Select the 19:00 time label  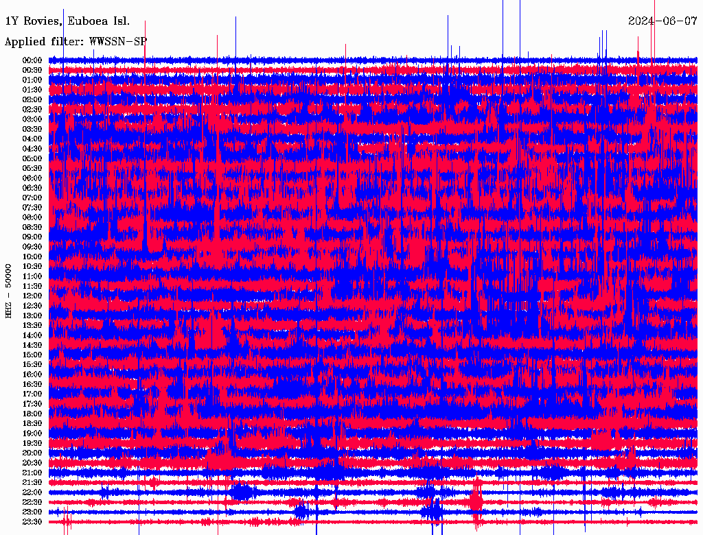32,433
